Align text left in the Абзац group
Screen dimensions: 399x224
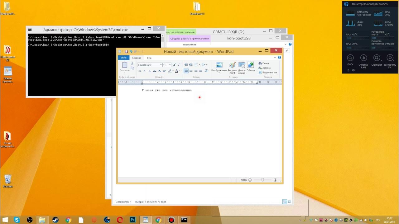tap(186, 71)
